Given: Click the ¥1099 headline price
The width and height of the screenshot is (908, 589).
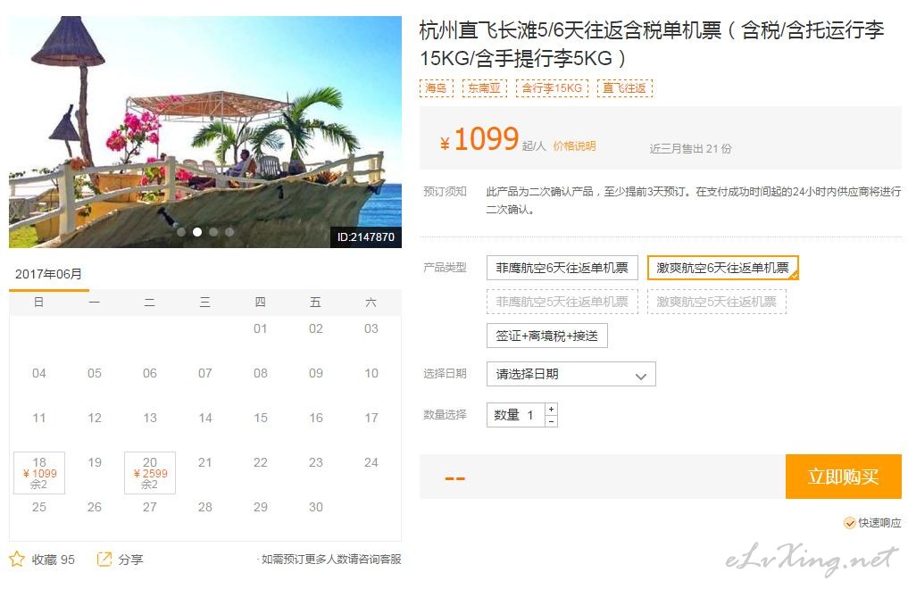Looking at the screenshot, I should coord(479,139).
